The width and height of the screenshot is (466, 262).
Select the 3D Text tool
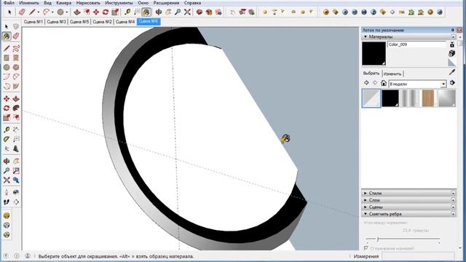(x=16, y=148)
